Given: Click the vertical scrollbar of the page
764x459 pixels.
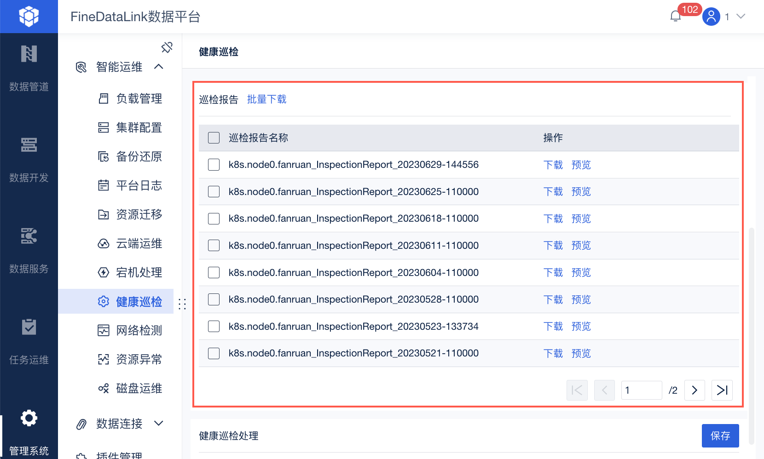Looking at the screenshot, I should tap(752, 336).
